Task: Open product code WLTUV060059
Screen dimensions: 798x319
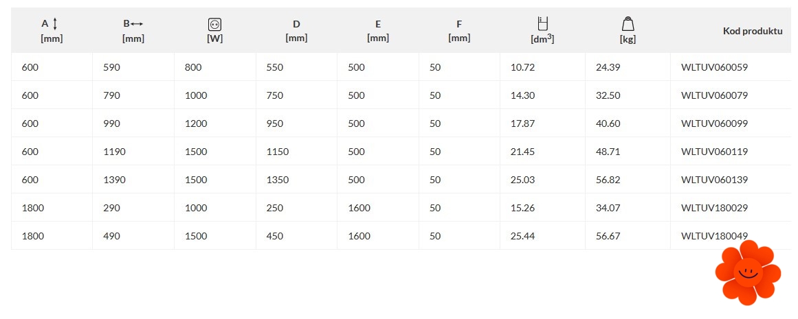Action: [714, 67]
